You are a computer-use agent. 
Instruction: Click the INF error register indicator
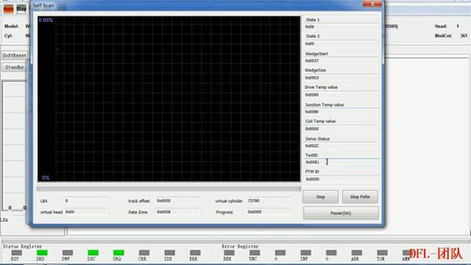pos(305,253)
